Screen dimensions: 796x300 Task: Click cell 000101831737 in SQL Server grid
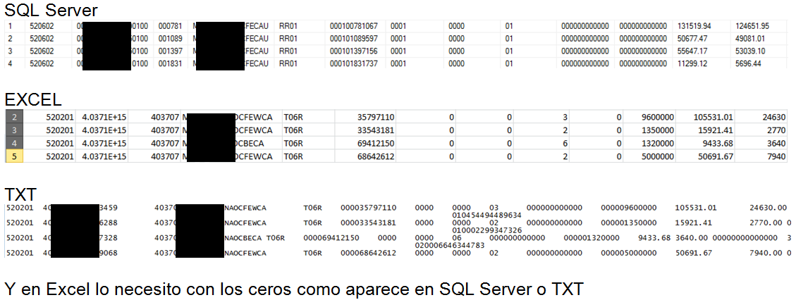[x=354, y=64]
